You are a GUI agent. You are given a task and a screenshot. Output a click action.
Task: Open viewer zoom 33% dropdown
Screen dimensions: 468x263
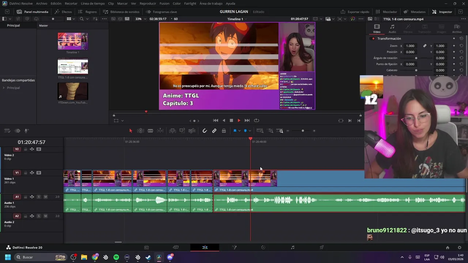(x=140, y=19)
